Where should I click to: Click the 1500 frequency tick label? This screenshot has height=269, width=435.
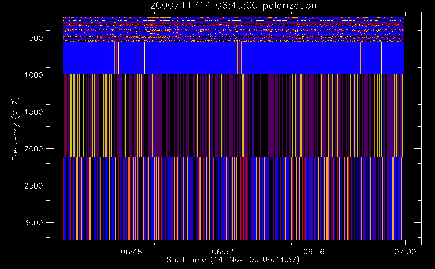tap(34, 112)
